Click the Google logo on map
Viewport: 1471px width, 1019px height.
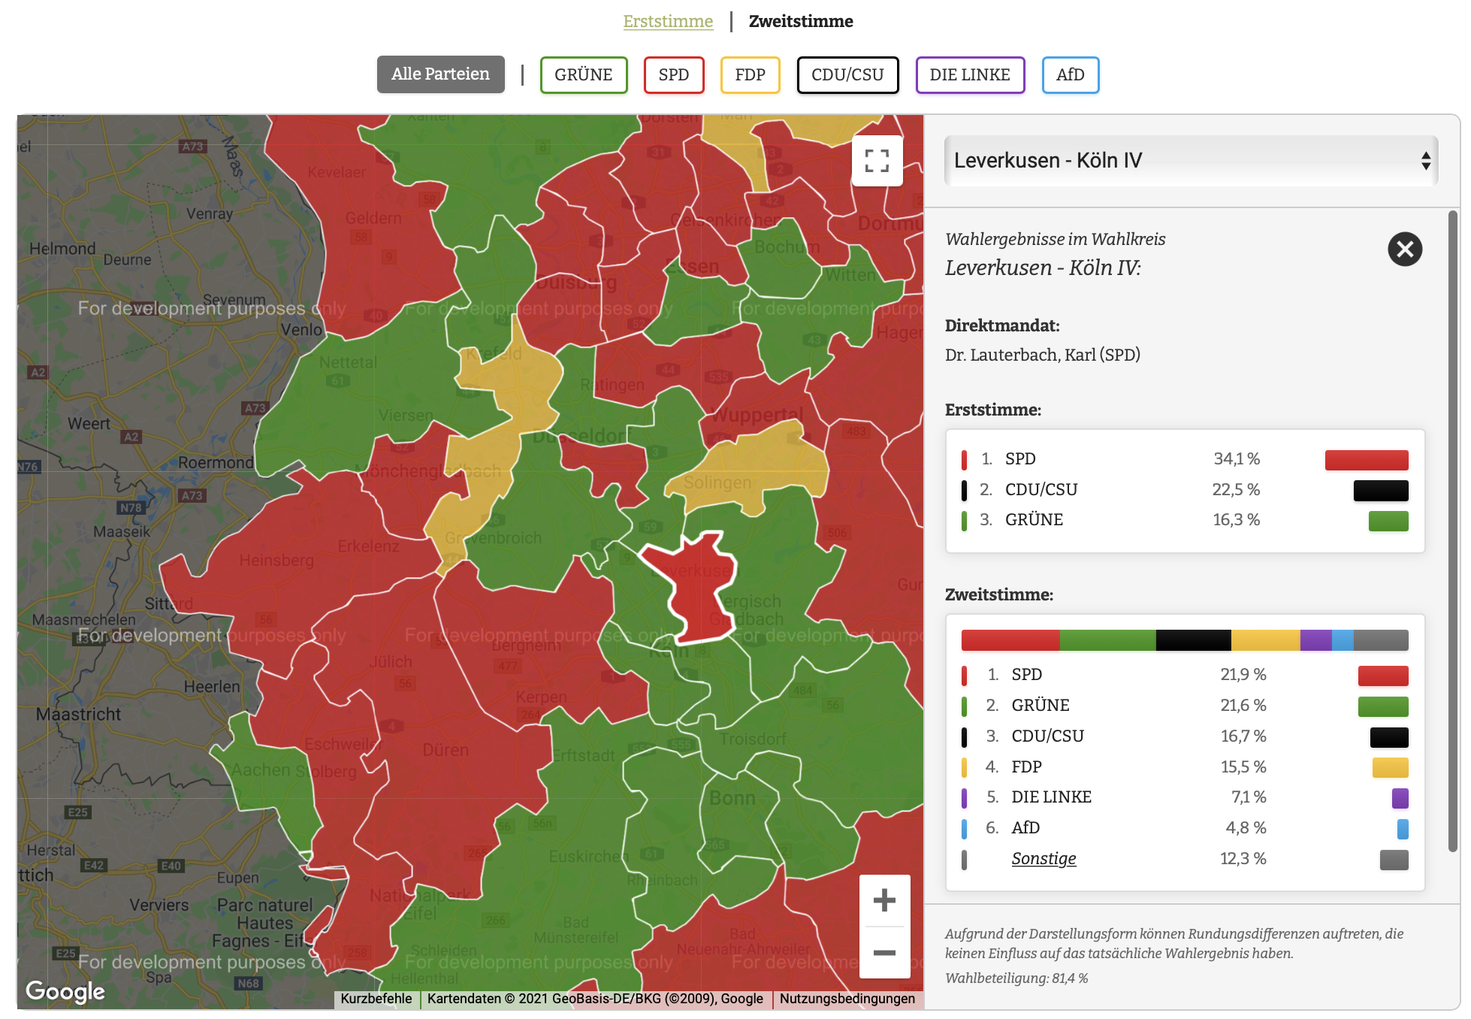[65, 991]
